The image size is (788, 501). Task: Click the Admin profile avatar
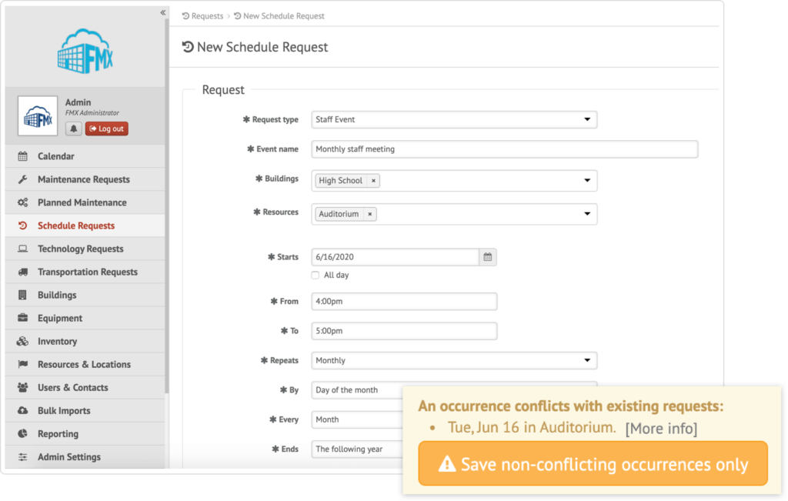click(x=38, y=116)
